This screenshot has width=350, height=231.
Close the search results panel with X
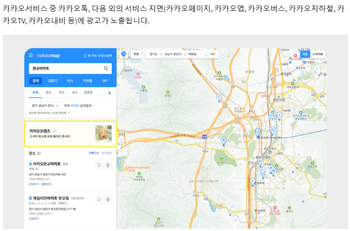tap(109, 93)
